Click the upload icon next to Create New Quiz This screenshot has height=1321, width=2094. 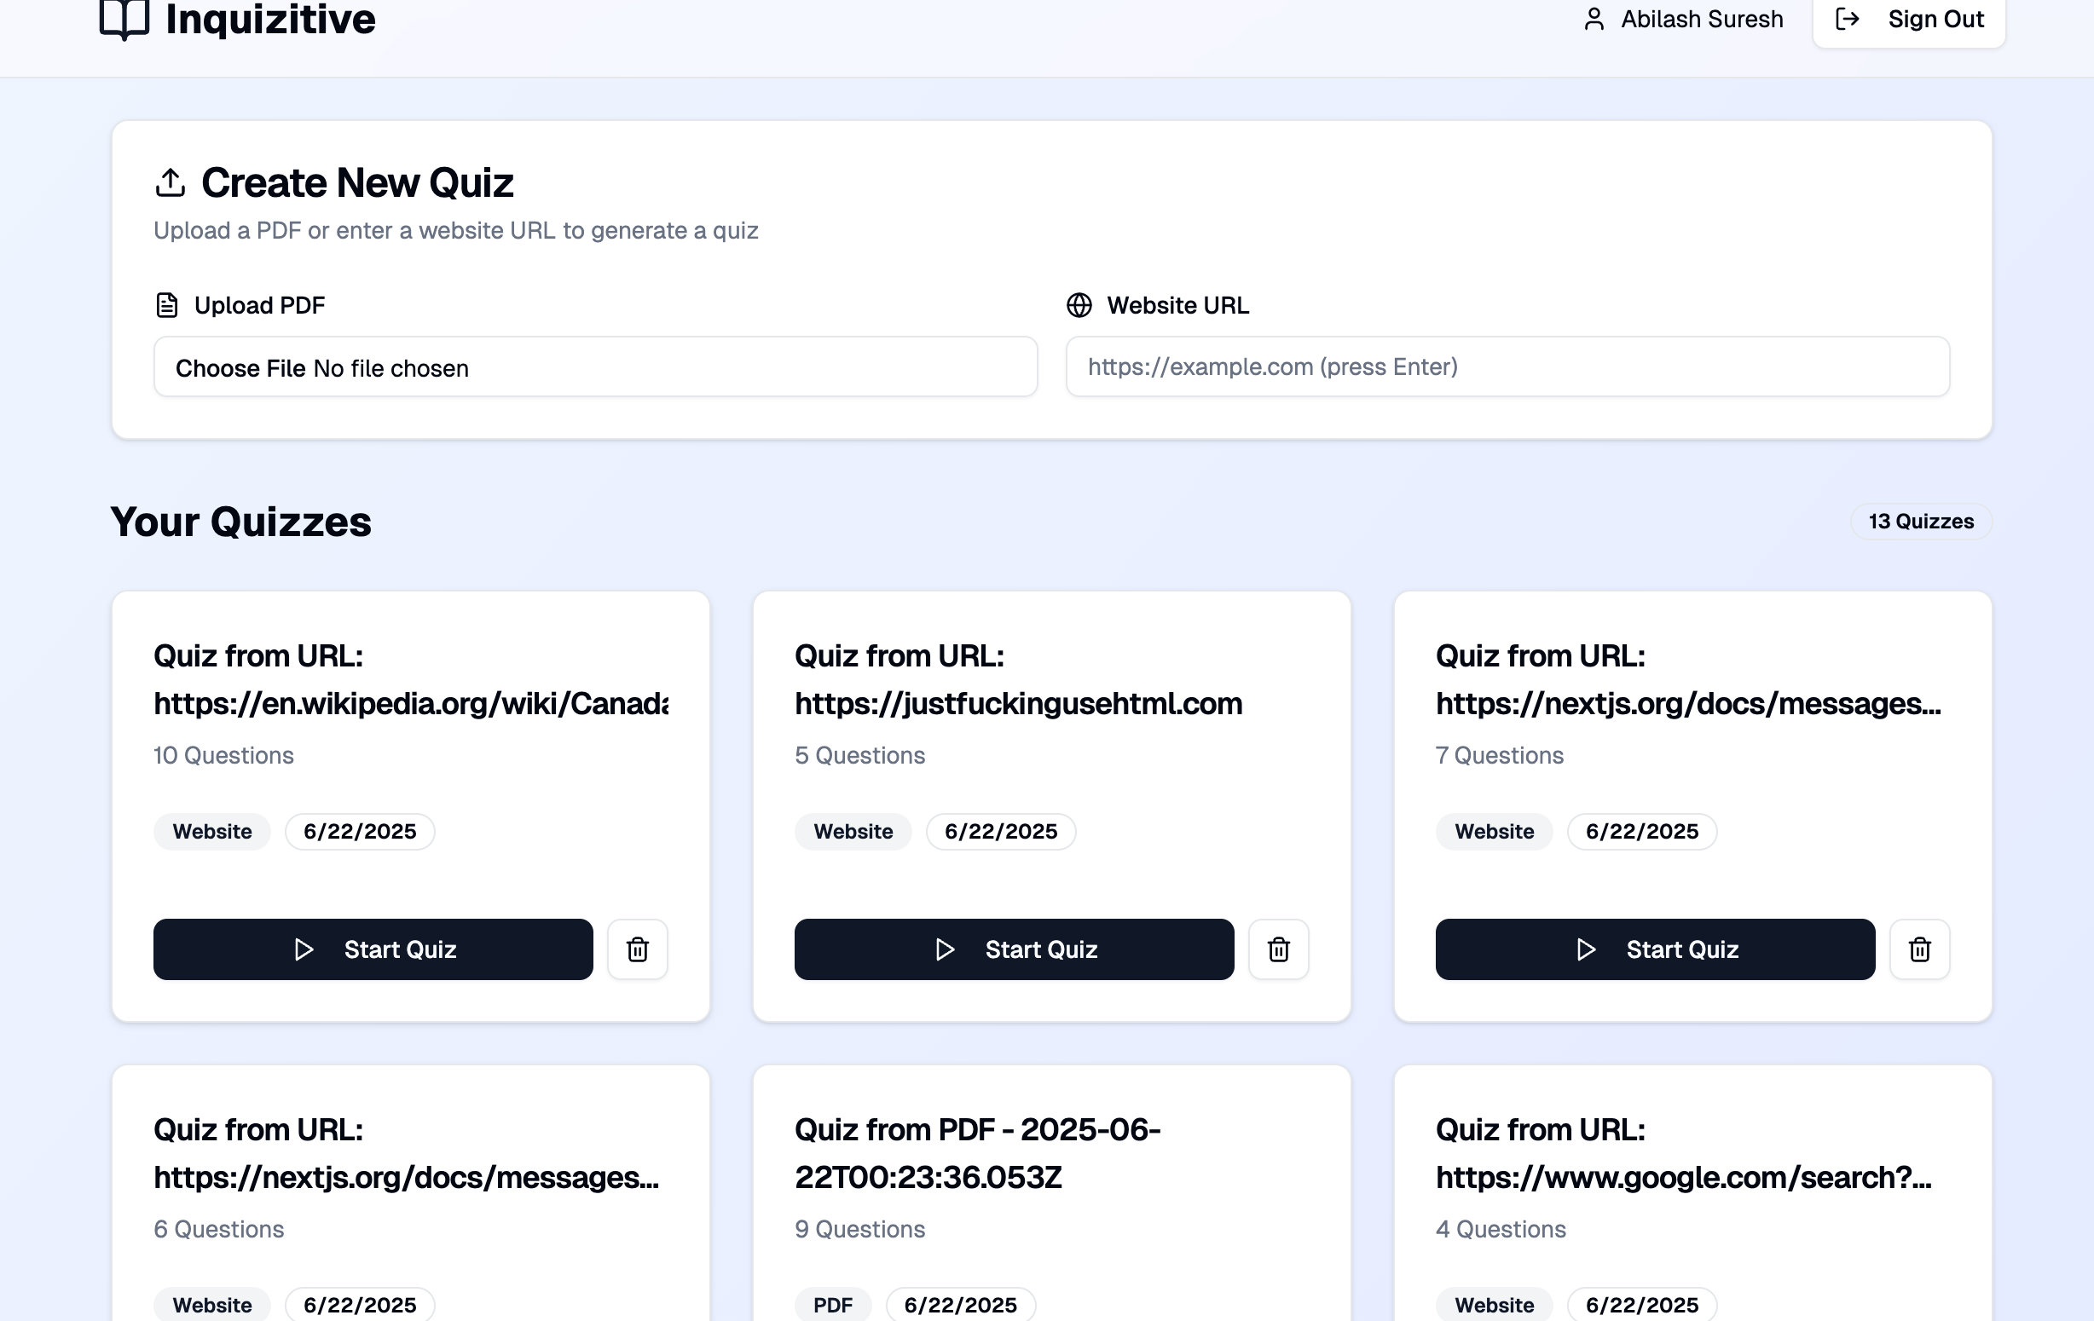(x=171, y=182)
